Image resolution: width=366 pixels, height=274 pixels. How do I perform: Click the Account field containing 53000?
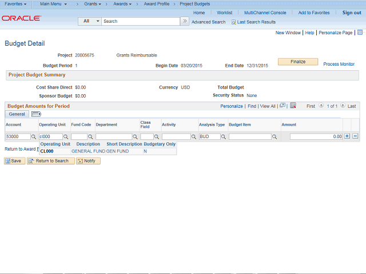18,136
